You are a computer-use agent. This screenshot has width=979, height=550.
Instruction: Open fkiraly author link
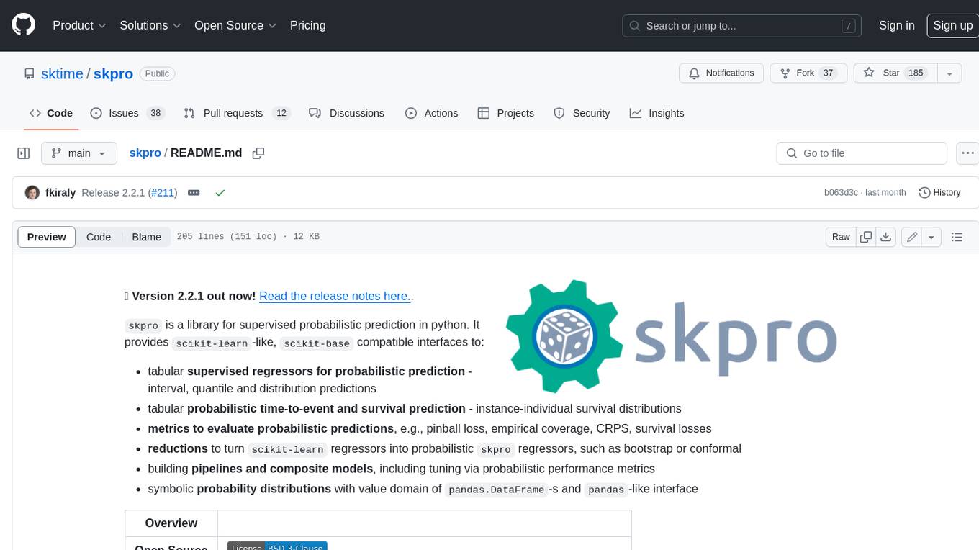tap(60, 193)
